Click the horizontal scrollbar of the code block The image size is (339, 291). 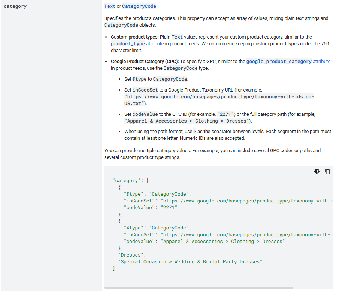pos(199,288)
